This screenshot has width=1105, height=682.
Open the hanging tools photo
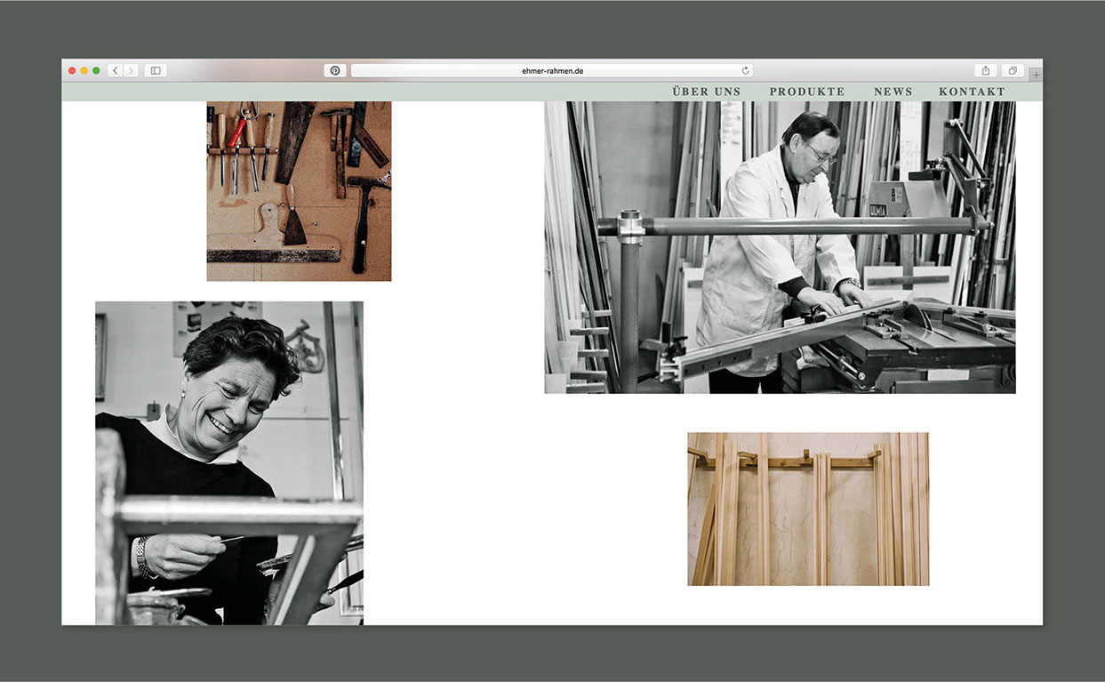coord(299,191)
